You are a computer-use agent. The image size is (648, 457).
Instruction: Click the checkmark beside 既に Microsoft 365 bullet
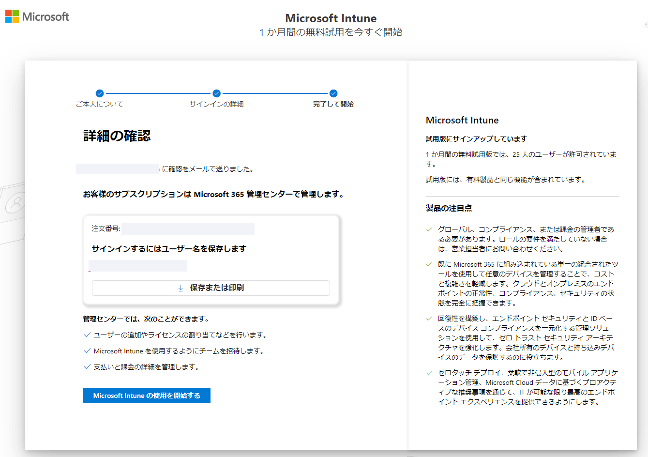(x=429, y=264)
